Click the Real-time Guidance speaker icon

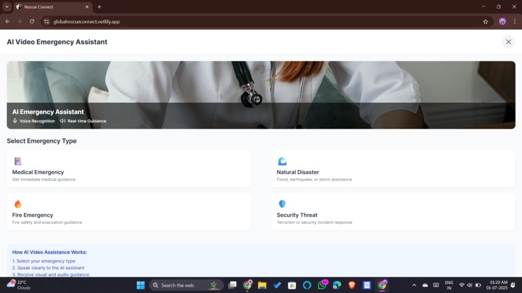click(63, 121)
